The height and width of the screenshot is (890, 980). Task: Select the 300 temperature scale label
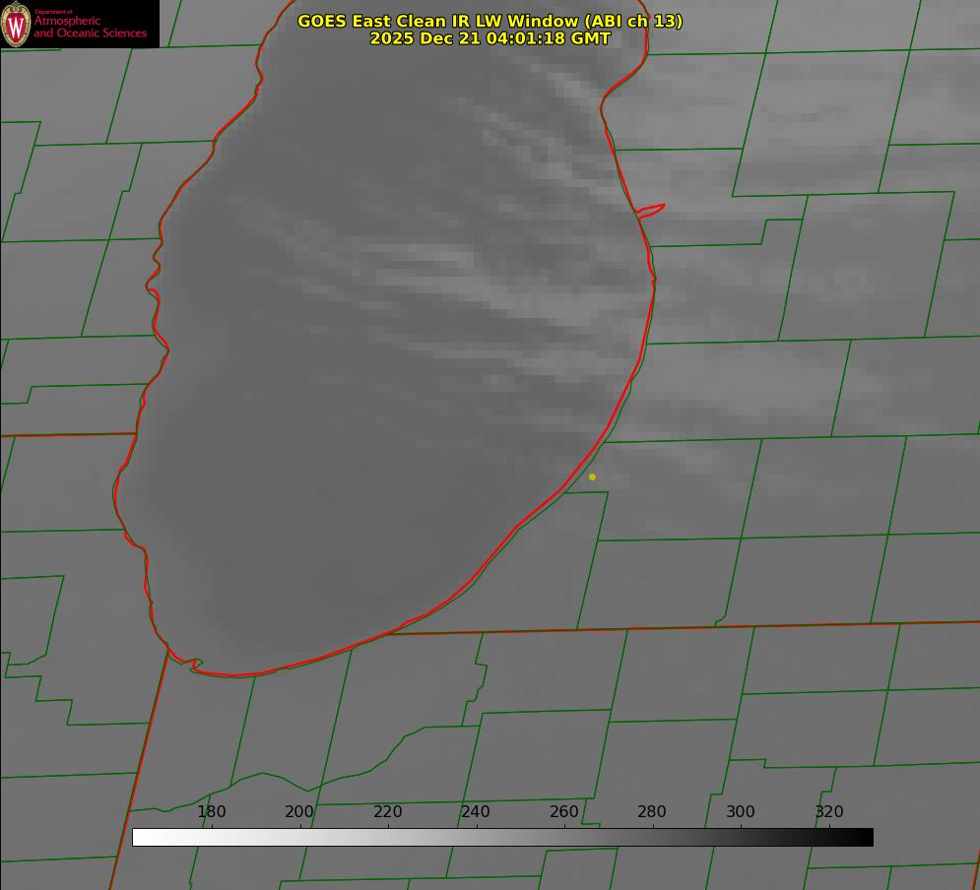click(741, 811)
